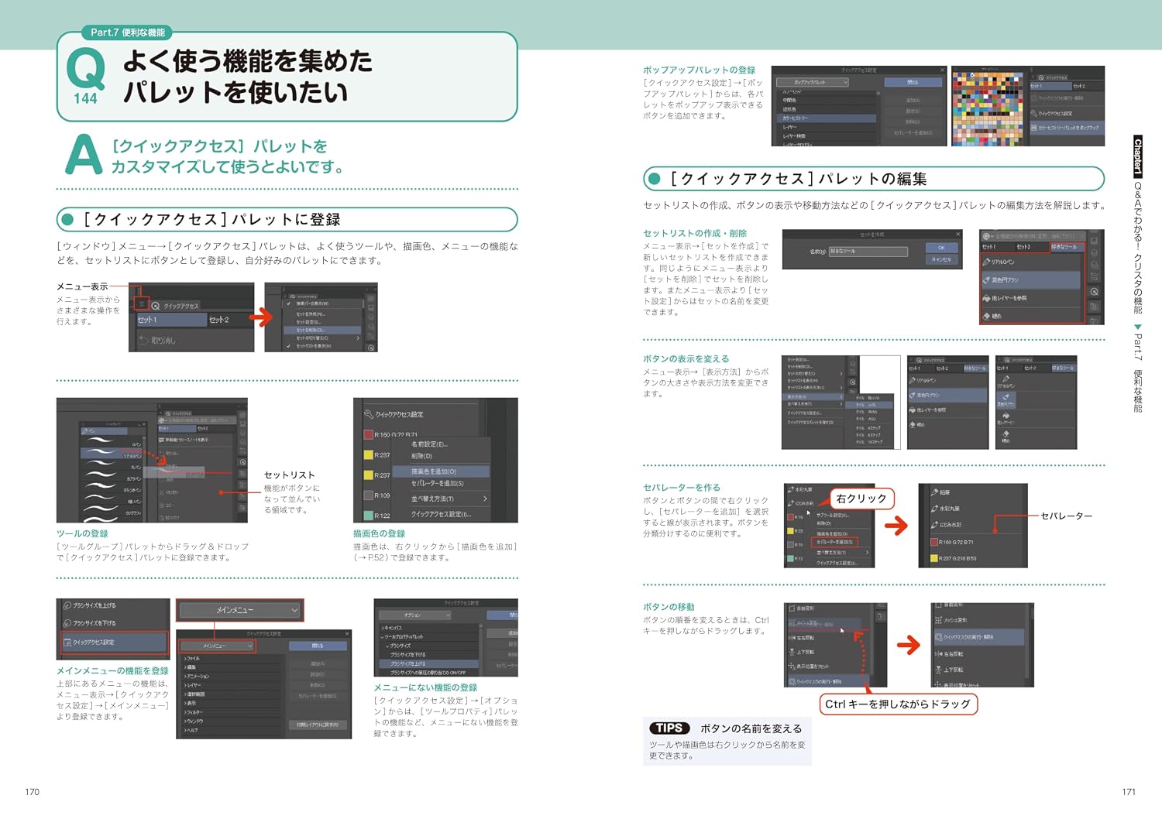Switch to the セット2 tab next to セット1
Image resolution: width=1162 pixels, height=826 pixels.
(x=219, y=320)
